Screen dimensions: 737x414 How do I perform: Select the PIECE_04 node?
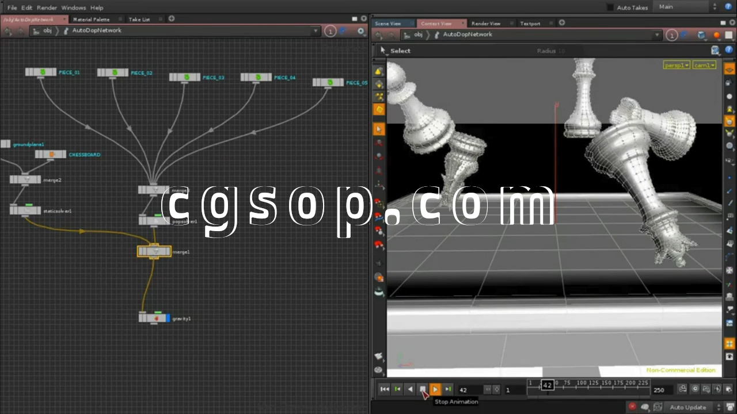click(256, 77)
